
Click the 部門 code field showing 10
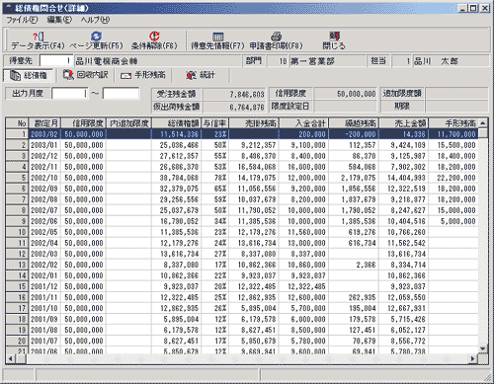[x=278, y=61]
